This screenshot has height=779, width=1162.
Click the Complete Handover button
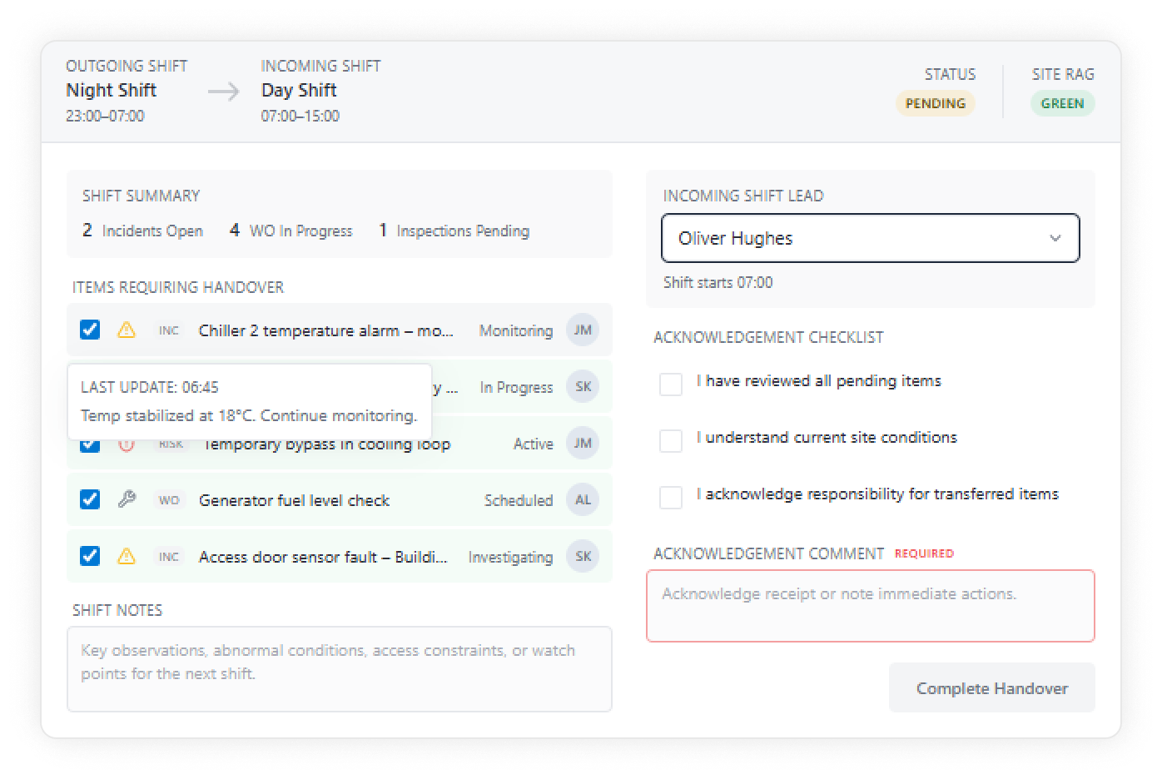pyautogui.click(x=991, y=688)
